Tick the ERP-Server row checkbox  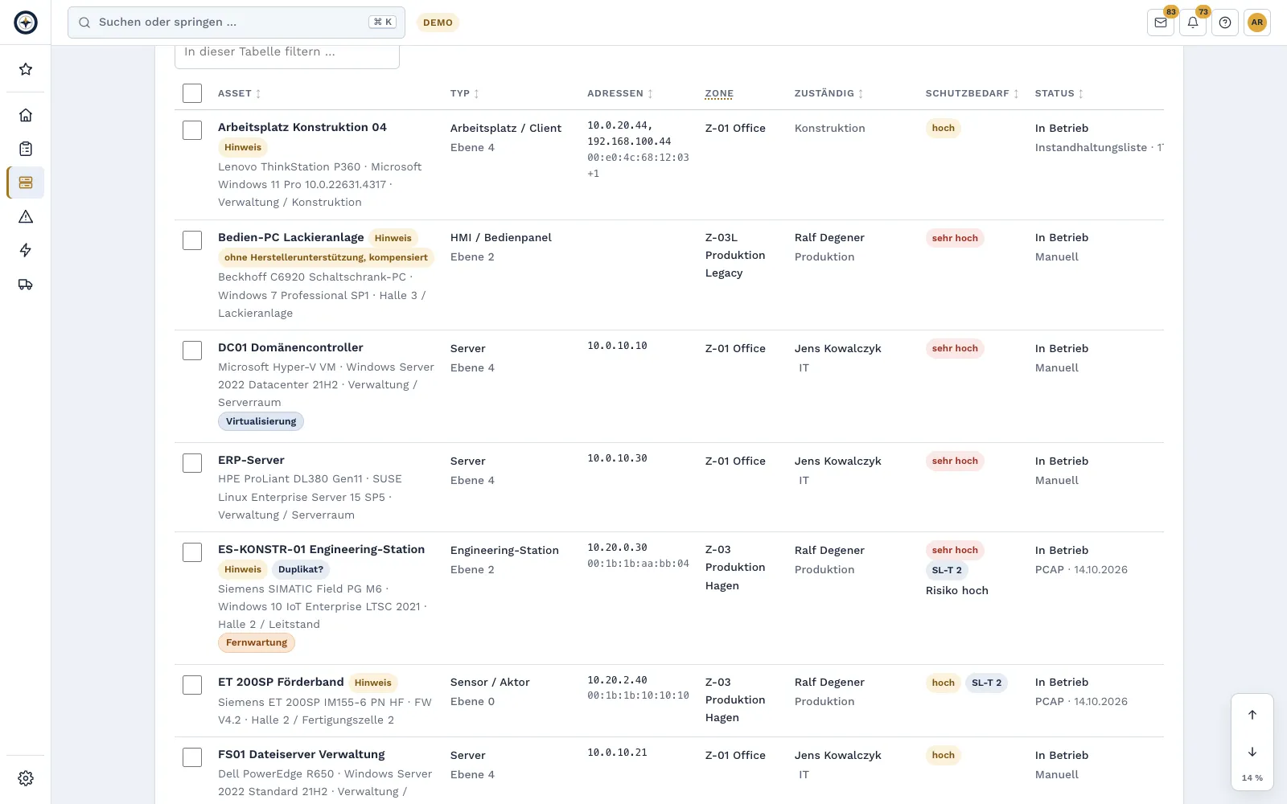click(x=192, y=463)
